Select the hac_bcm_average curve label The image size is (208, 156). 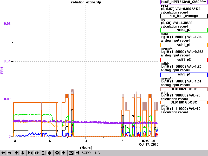click(184, 16)
